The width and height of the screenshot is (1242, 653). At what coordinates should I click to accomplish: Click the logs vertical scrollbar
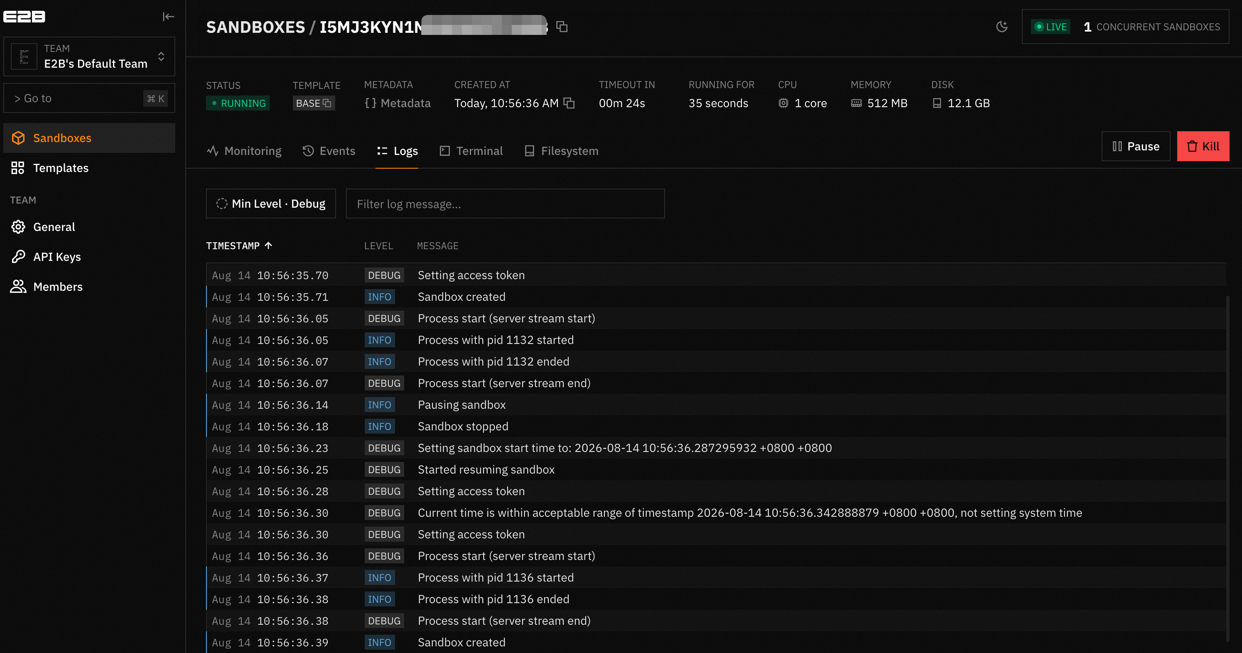pyautogui.click(x=1227, y=468)
